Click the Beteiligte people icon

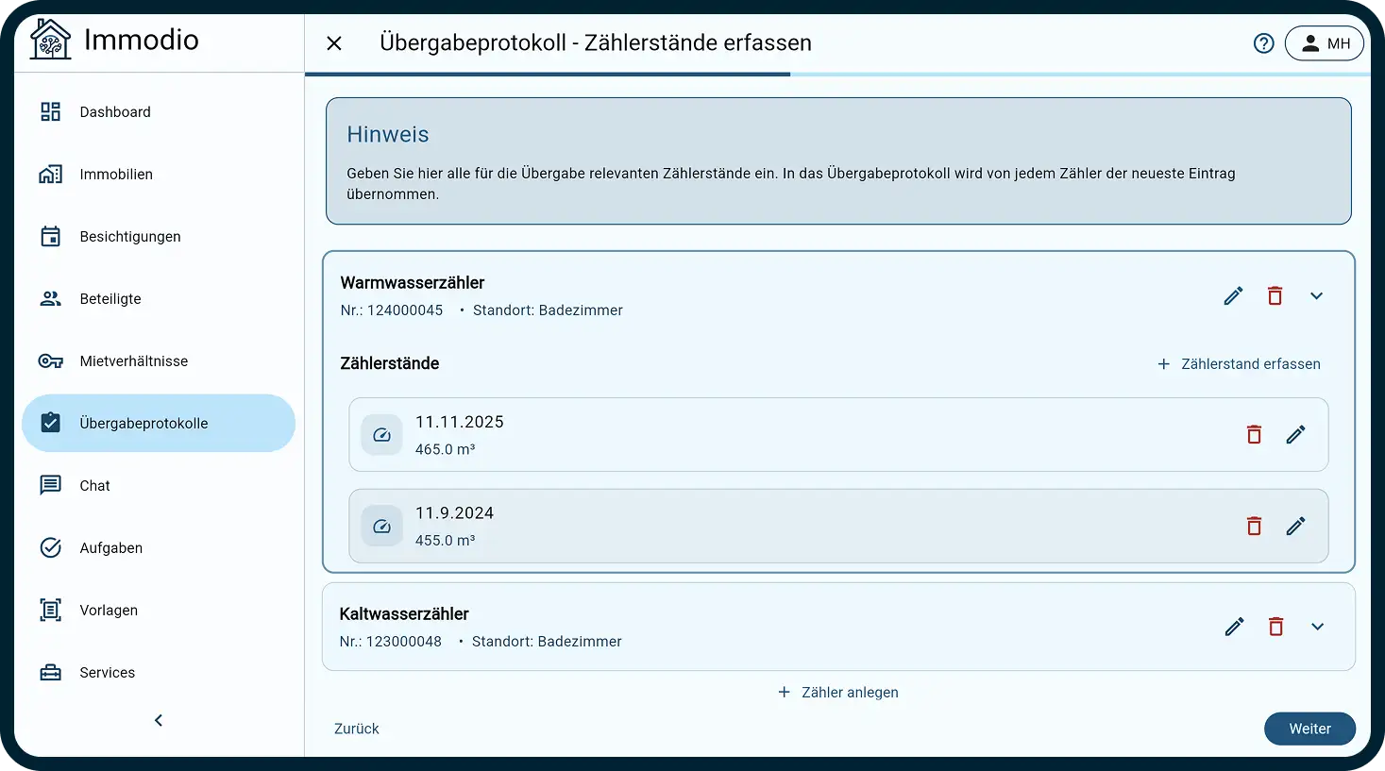[x=51, y=298]
